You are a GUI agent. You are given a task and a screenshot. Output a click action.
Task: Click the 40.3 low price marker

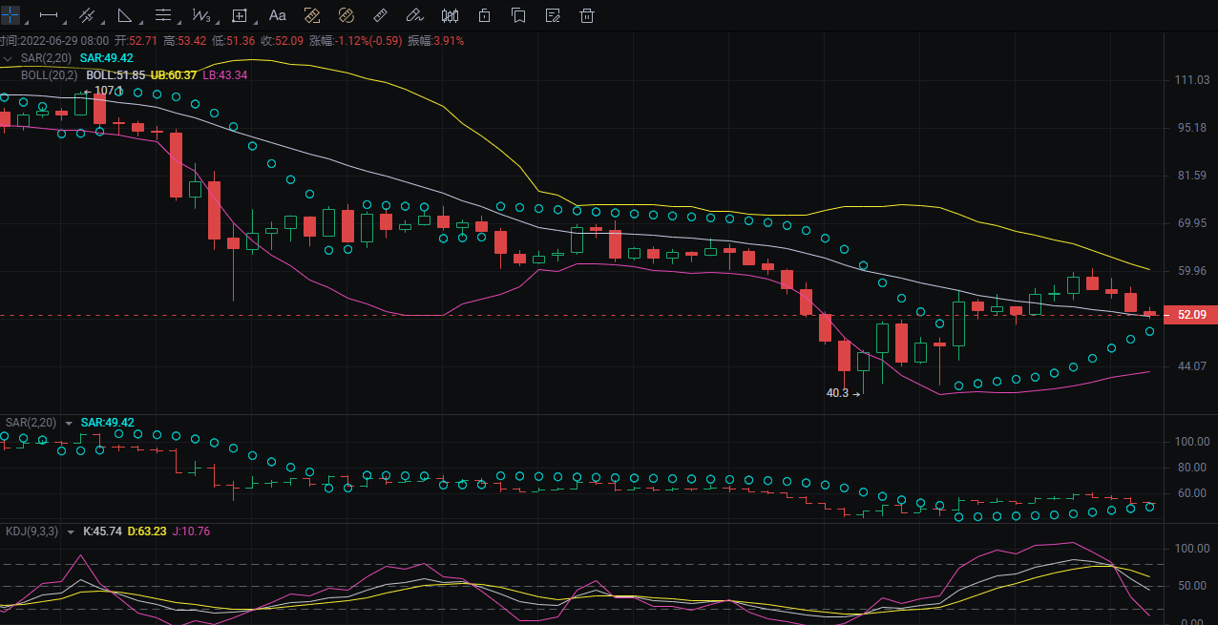(x=837, y=393)
